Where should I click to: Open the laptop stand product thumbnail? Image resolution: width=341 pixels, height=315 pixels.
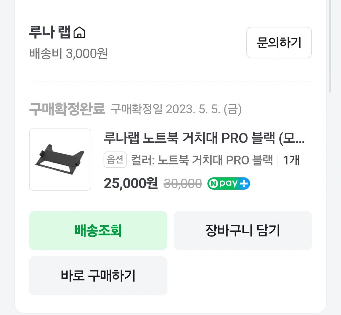tap(60, 160)
